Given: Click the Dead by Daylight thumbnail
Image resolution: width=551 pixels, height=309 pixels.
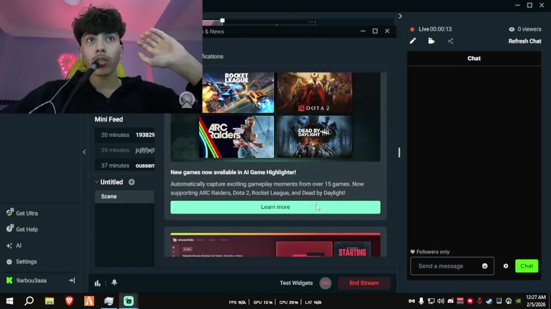Looking at the screenshot, I should click(315, 137).
